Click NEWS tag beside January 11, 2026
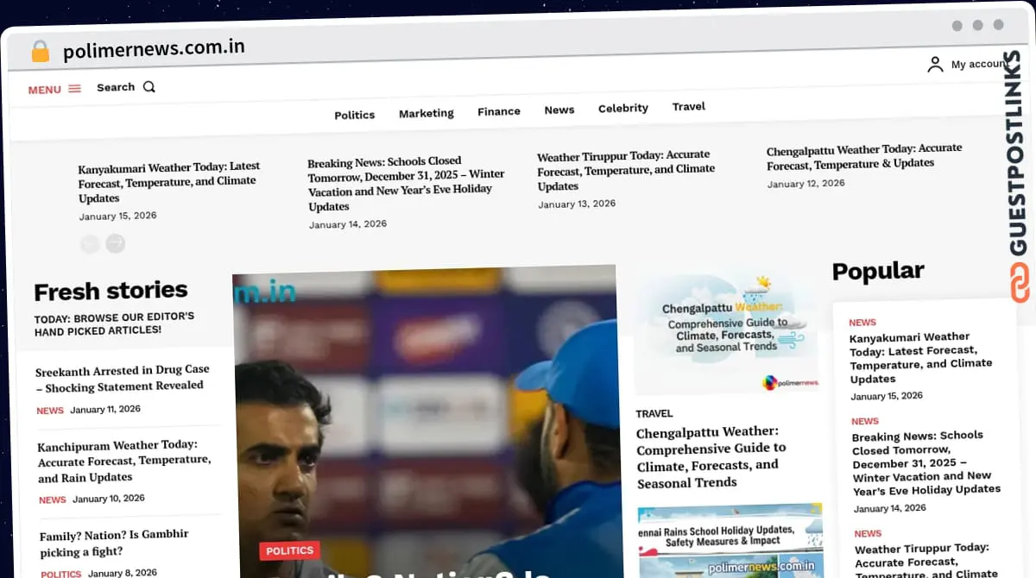 [50, 411]
